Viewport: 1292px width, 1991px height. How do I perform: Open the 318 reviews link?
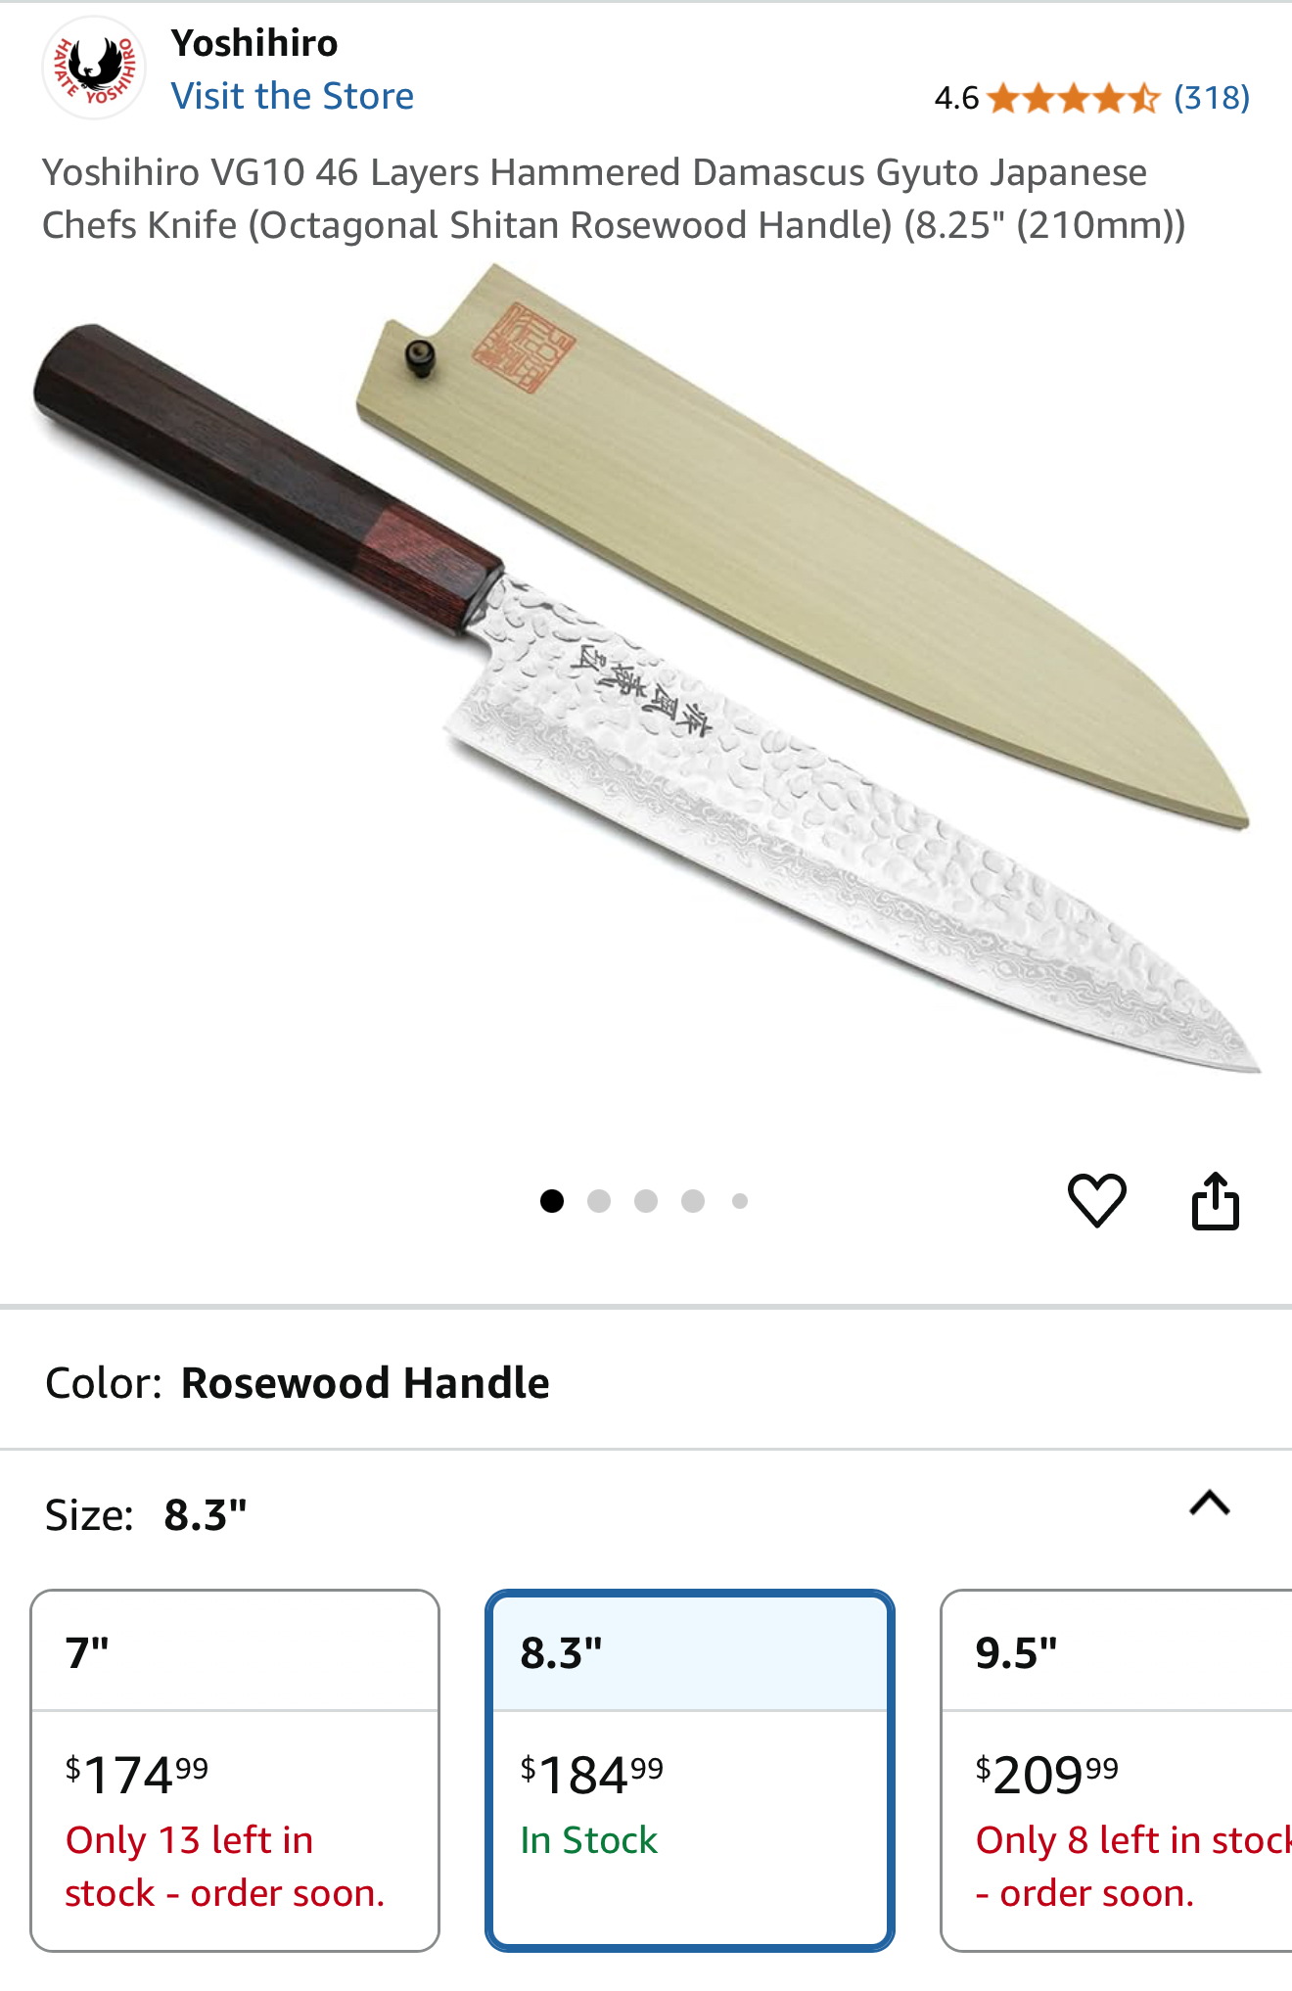[x=1212, y=98]
